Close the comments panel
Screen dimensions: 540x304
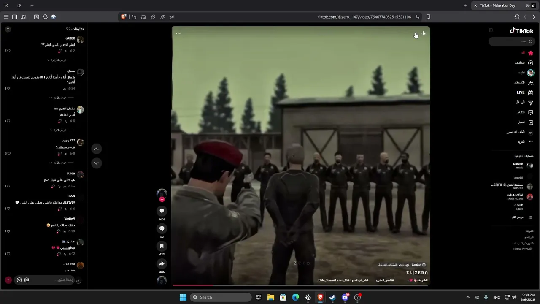pyautogui.click(x=8, y=29)
